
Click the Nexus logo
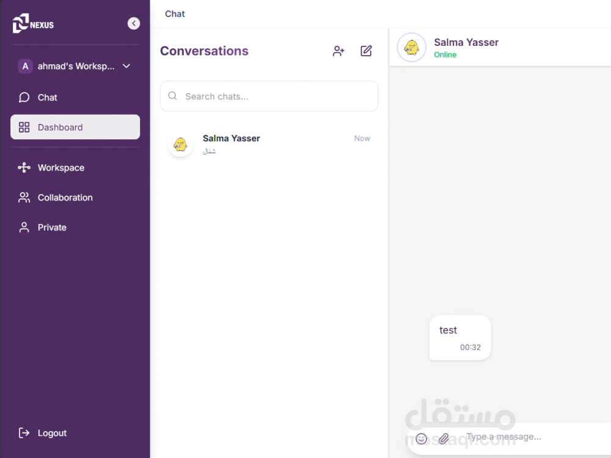33,24
